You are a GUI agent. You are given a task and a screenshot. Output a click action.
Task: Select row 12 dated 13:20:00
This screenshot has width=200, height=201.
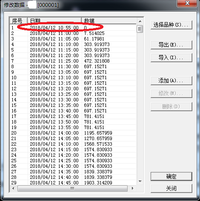(73, 89)
